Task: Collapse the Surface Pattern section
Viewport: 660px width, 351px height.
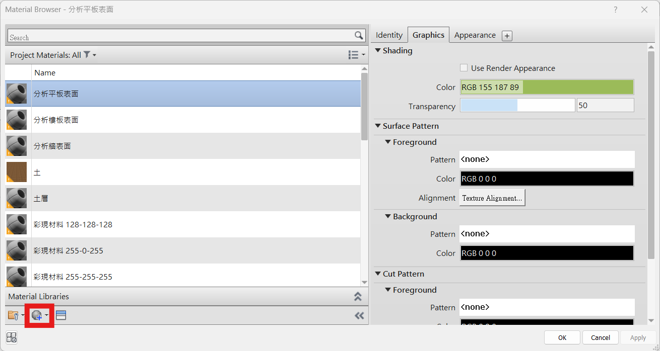Action: pyautogui.click(x=378, y=126)
